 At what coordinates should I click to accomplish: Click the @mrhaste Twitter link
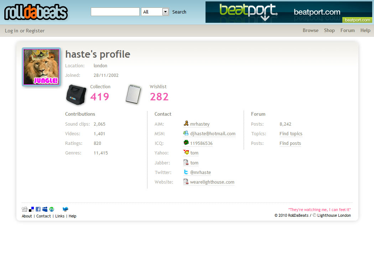click(200, 173)
